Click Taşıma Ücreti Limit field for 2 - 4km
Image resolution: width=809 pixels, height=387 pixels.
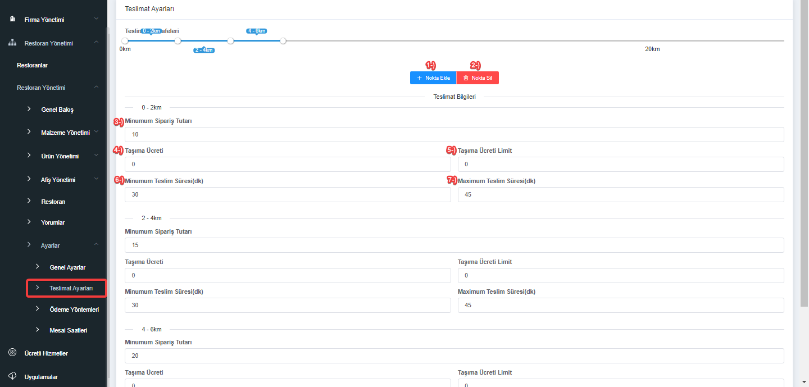click(621, 275)
